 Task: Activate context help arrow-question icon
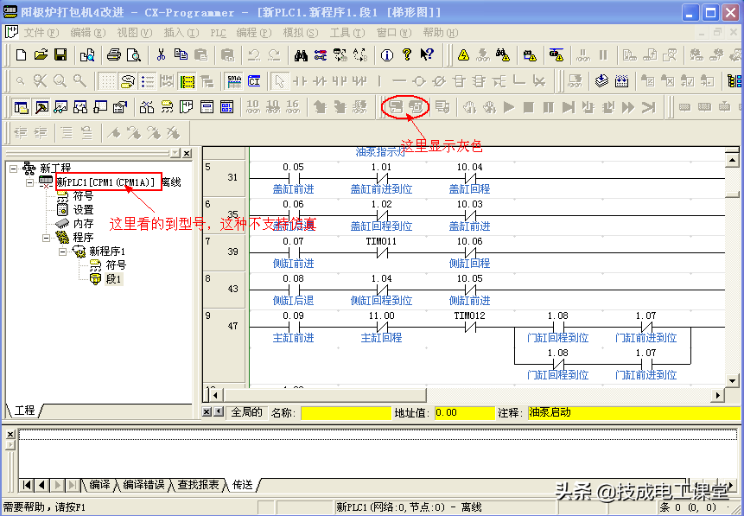(x=427, y=55)
